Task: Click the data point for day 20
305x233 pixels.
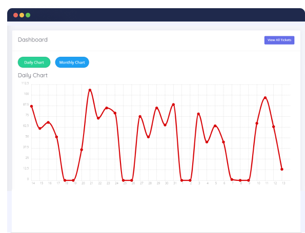Action: pos(82,150)
